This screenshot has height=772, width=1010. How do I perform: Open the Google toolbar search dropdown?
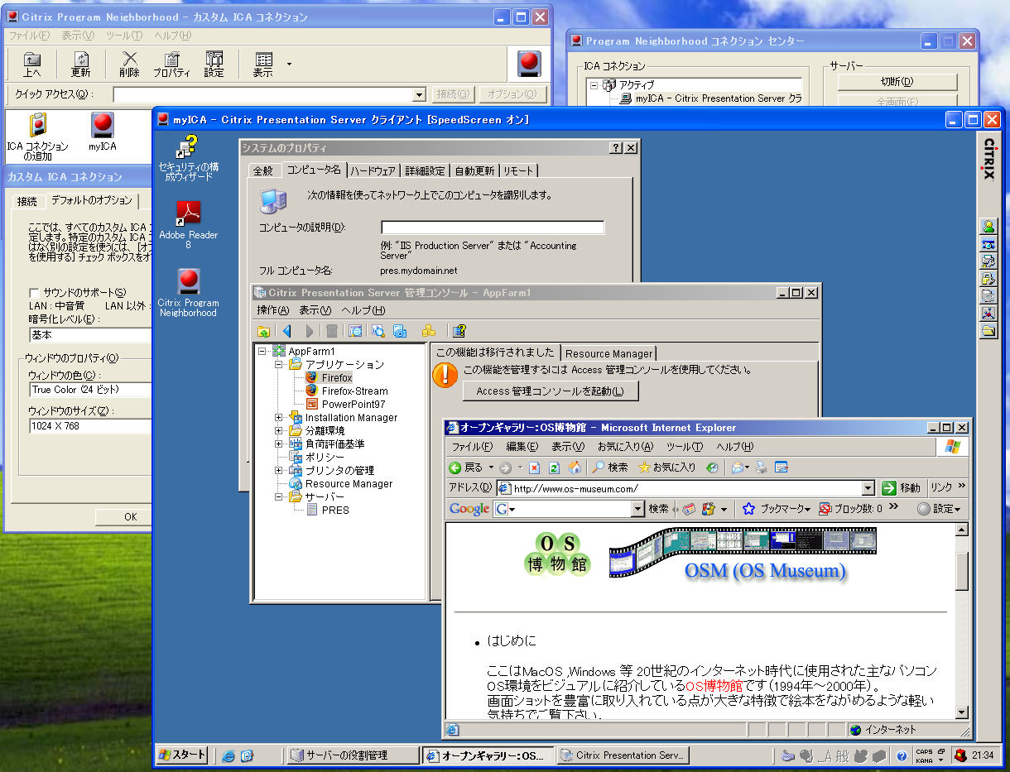637,509
